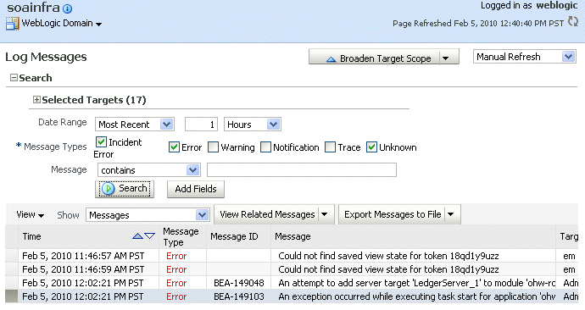This screenshot has width=585, height=310.
Task: Click row selector of BEA-149103 row
Action: pyautogui.click(x=12, y=296)
